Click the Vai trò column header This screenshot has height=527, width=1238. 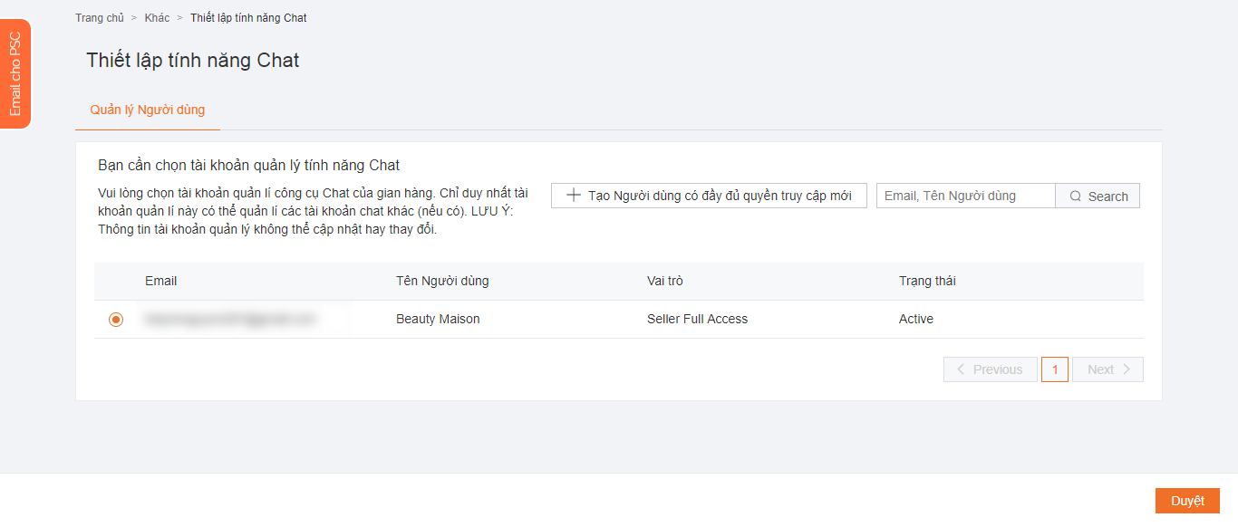click(x=664, y=281)
